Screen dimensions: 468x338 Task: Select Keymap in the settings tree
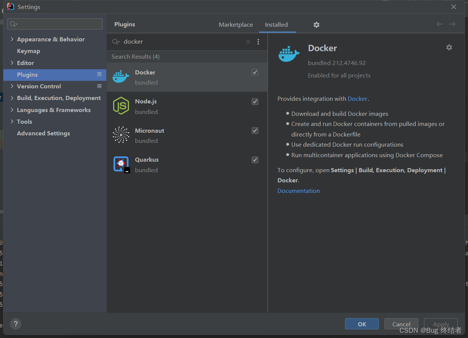(29, 51)
